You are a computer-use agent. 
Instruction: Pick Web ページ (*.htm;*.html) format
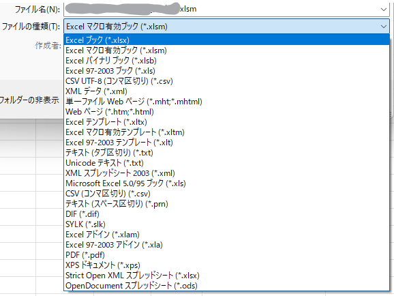(226, 112)
